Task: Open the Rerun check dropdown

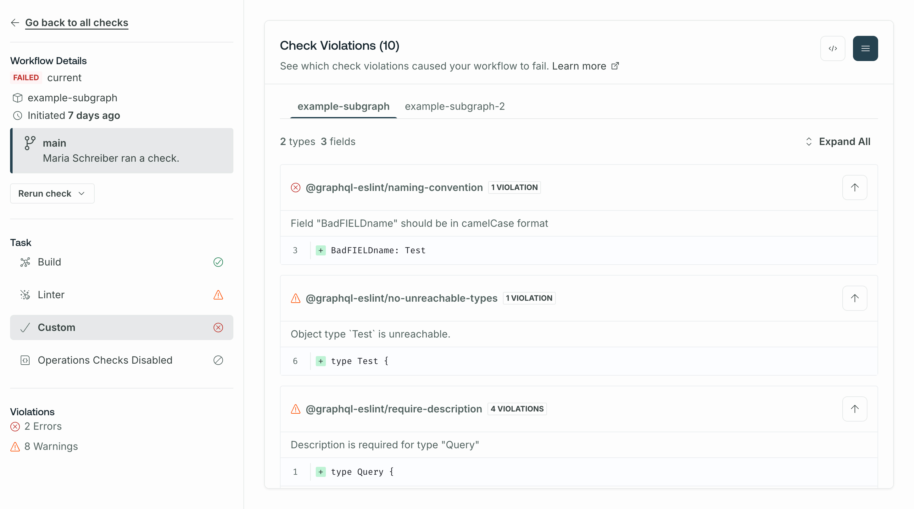Action: (x=52, y=193)
